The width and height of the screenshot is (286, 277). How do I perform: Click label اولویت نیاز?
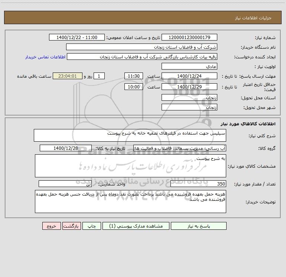(x=265, y=67)
